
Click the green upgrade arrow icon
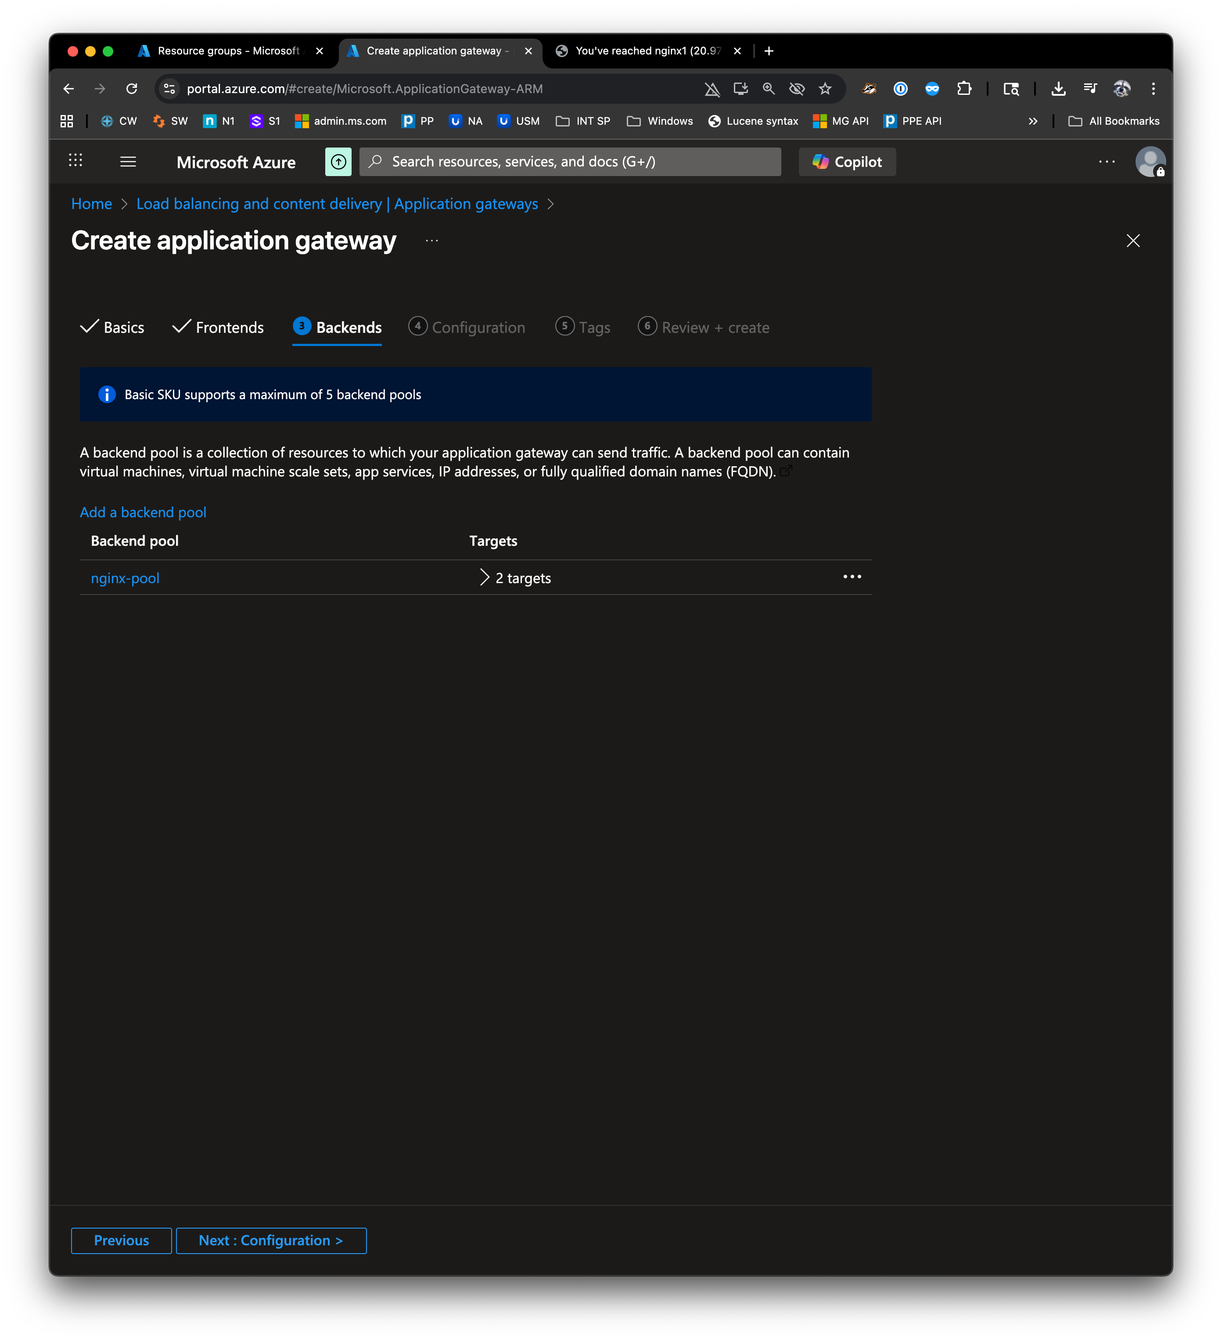(x=338, y=162)
